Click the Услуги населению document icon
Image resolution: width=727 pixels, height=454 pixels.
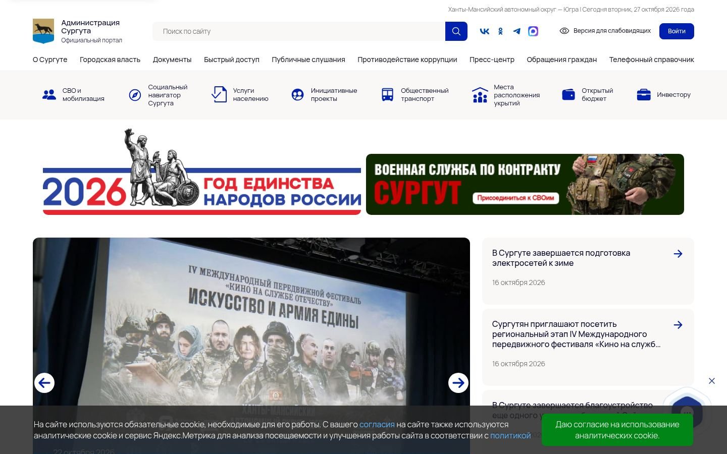coord(219,94)
